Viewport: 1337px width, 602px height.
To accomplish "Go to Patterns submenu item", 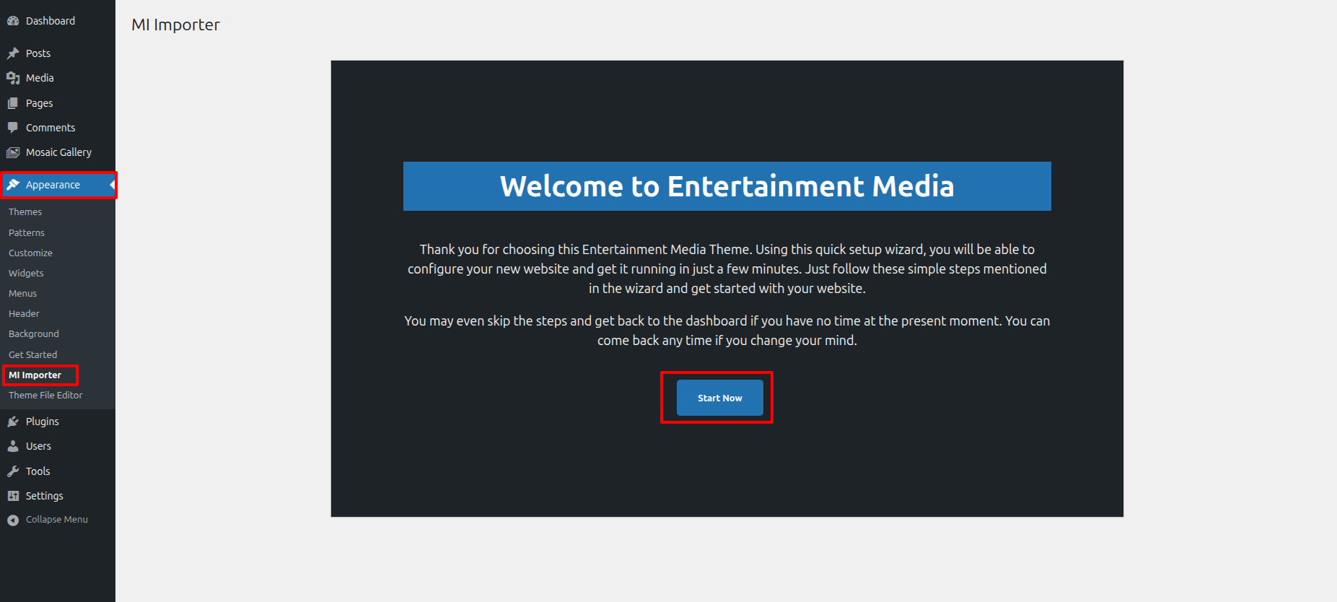I will 27,233.
